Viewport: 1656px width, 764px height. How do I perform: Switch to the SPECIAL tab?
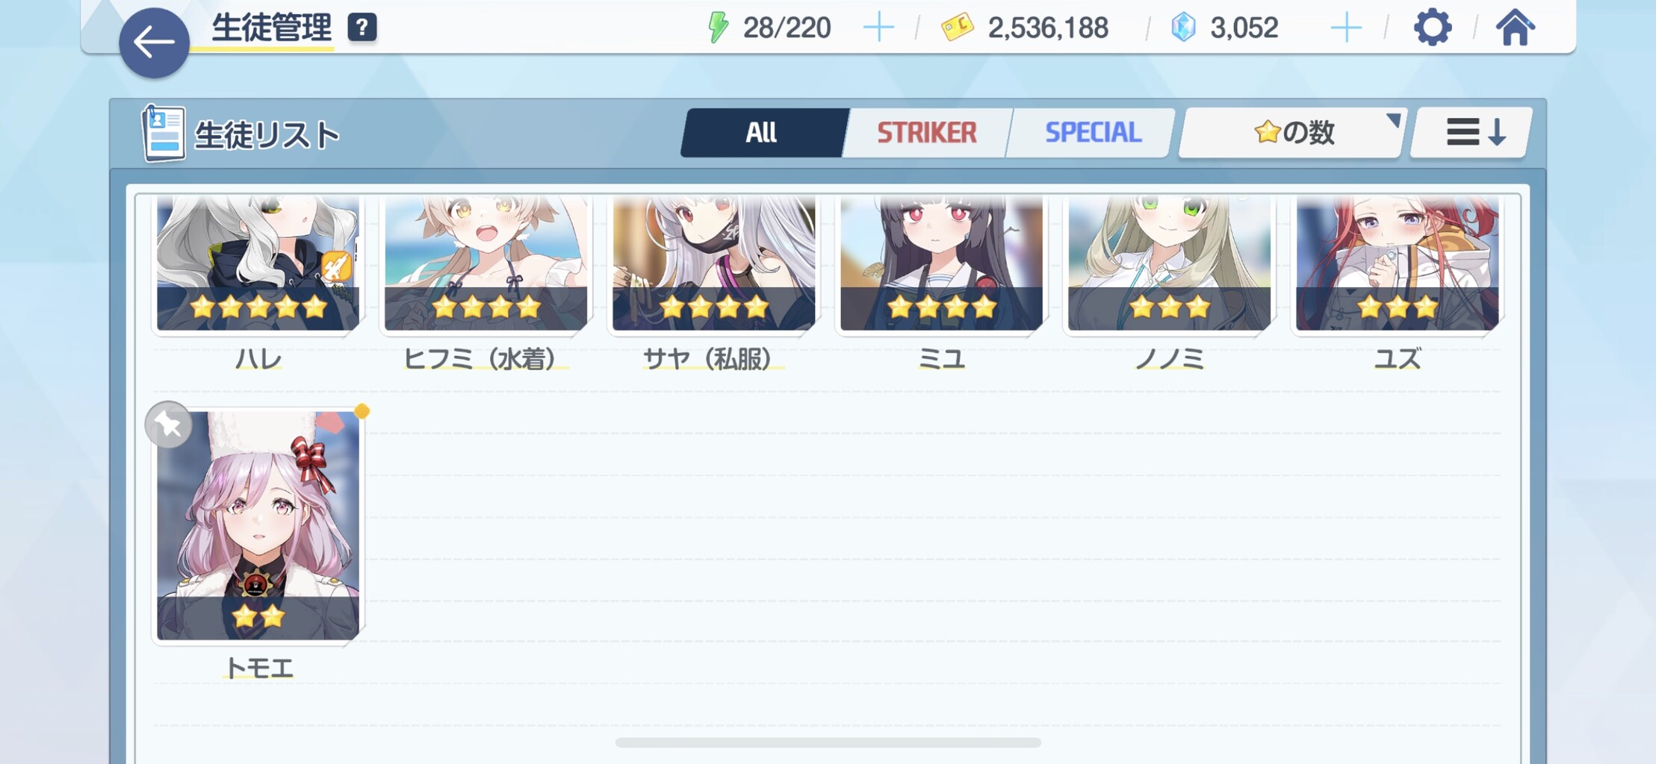[1093, 133]
